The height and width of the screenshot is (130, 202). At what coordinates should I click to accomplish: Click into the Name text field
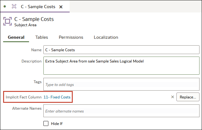click(121, 50)
